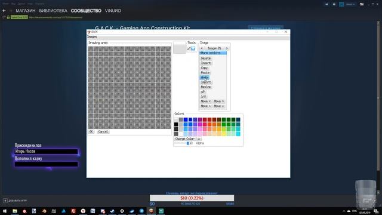
Task: Click the Steam user avatar
Action: tap(341, 4)
